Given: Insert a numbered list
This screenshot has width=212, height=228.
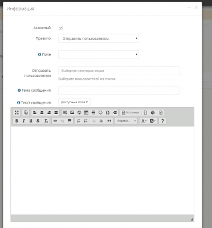Looking at the screenshot, I should 79,121.
